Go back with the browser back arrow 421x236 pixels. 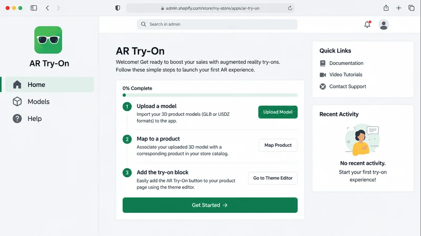click(47, 8)
